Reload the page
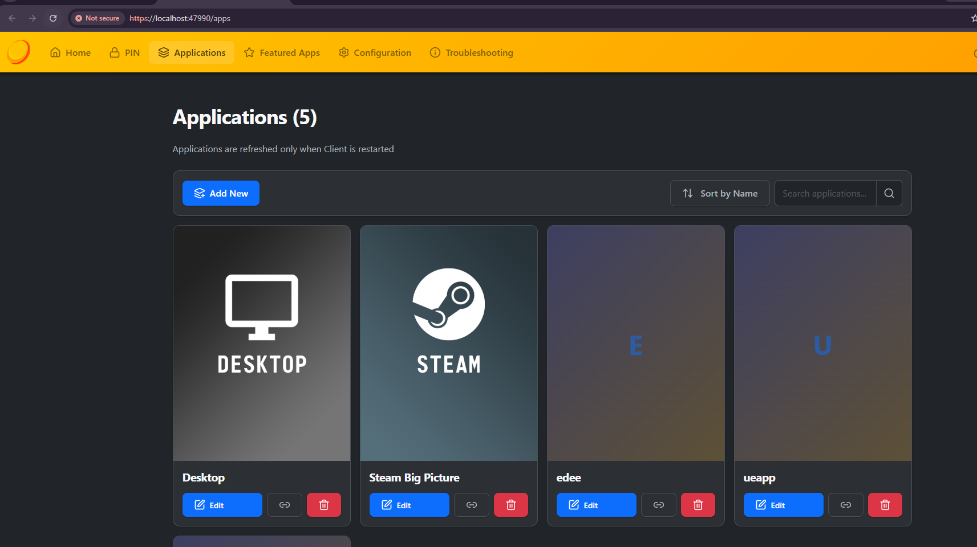Viewport: 977px width, 547px height. coord(53,18)
